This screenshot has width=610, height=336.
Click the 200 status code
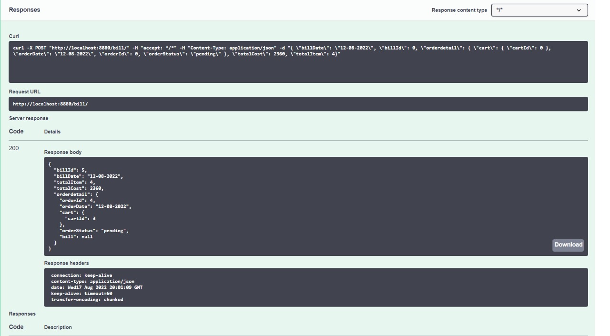[14, 148]
